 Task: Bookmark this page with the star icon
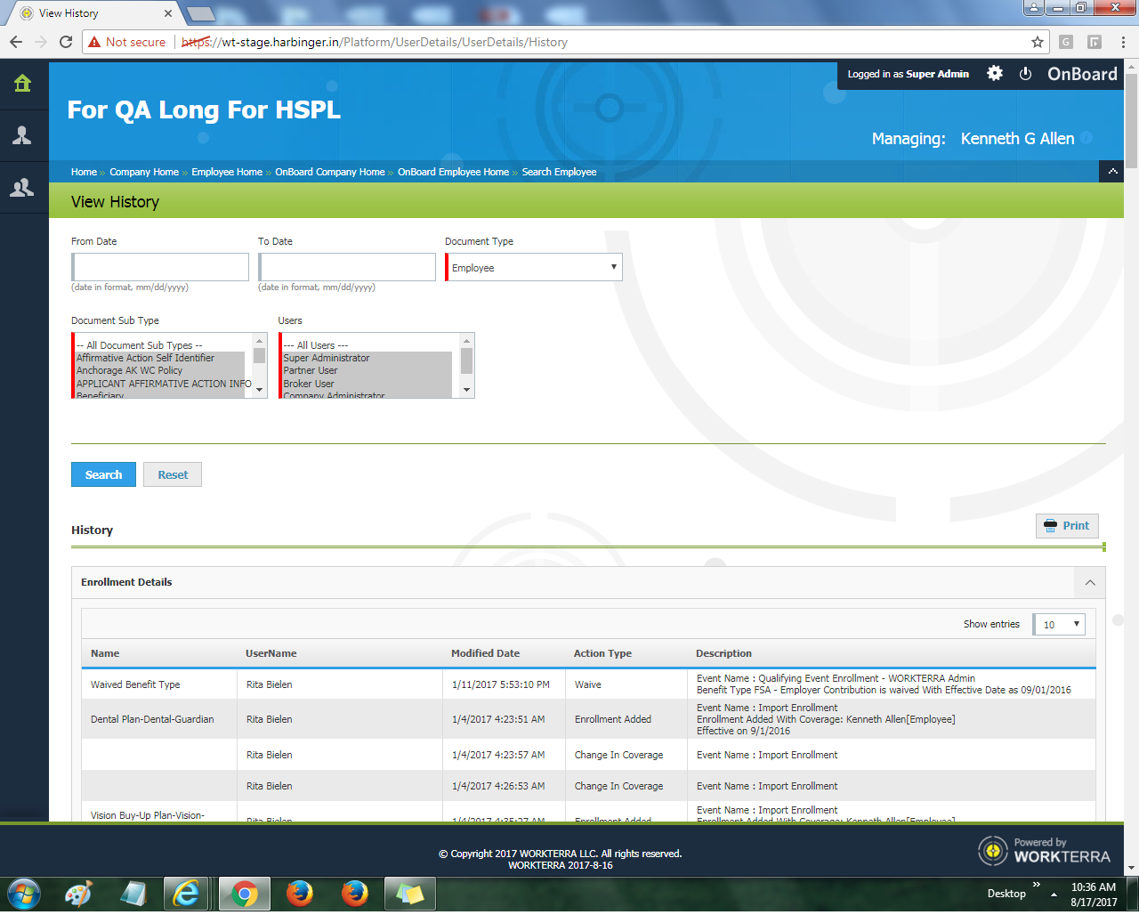tap(1037, 42)
